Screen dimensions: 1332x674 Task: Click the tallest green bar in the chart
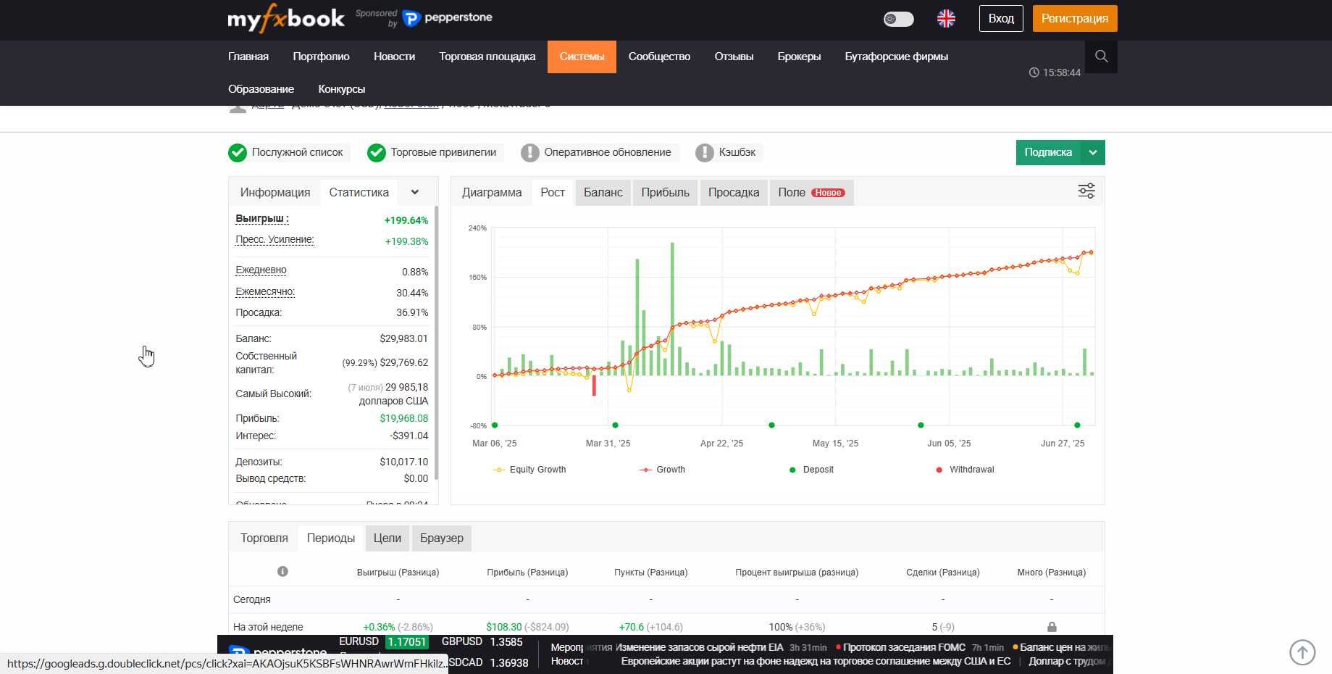click(672, 309)
